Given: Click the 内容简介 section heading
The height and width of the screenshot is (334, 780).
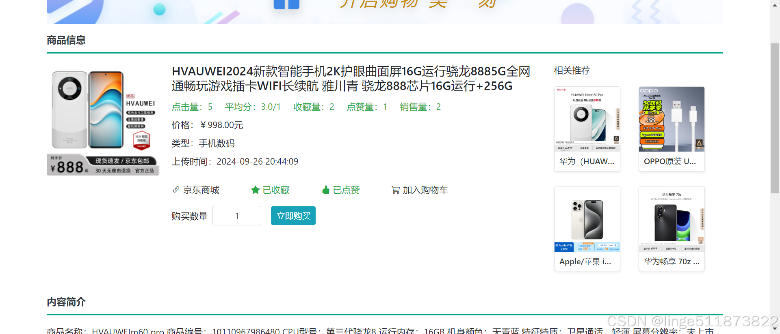Looking at the screenshot, I should coord(66,302).
